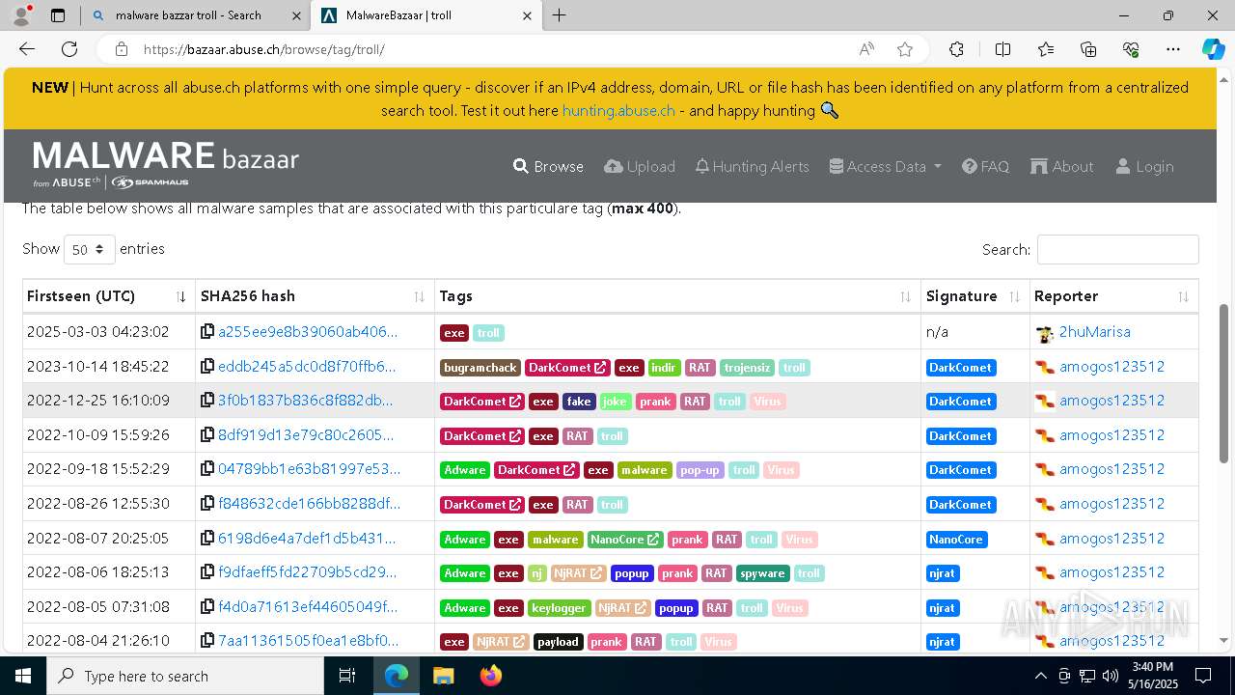Copy hash 7aa11361505f0ea1e8bf0 with its copy icon
This screenshot has width=1235, height=695.
206,641
